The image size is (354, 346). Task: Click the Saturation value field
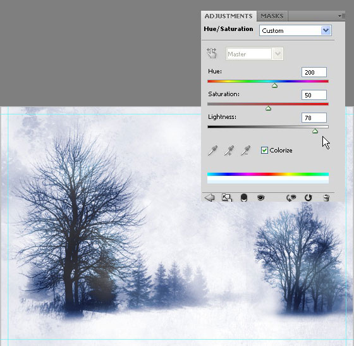[x=314, y=95]
